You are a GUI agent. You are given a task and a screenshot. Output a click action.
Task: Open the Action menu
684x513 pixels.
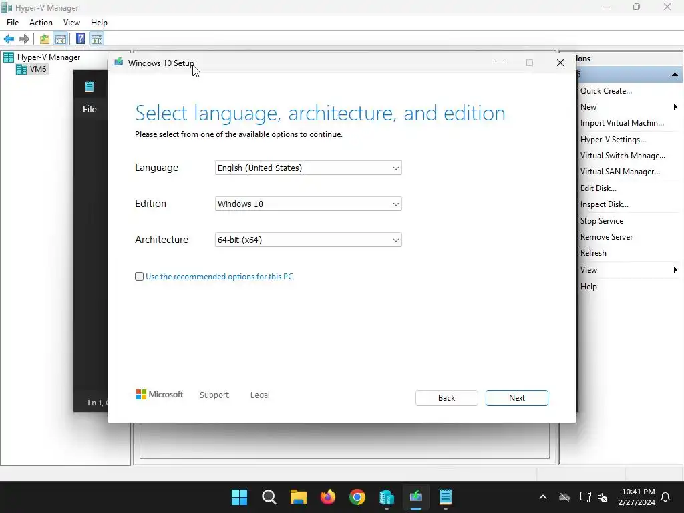41,23
